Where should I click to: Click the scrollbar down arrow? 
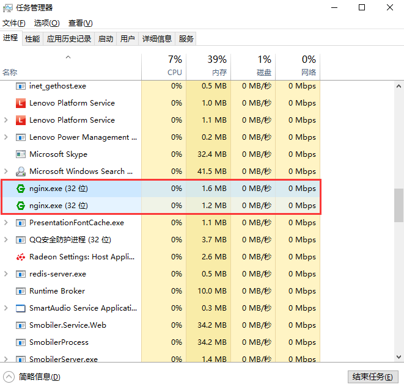point(398,357)
